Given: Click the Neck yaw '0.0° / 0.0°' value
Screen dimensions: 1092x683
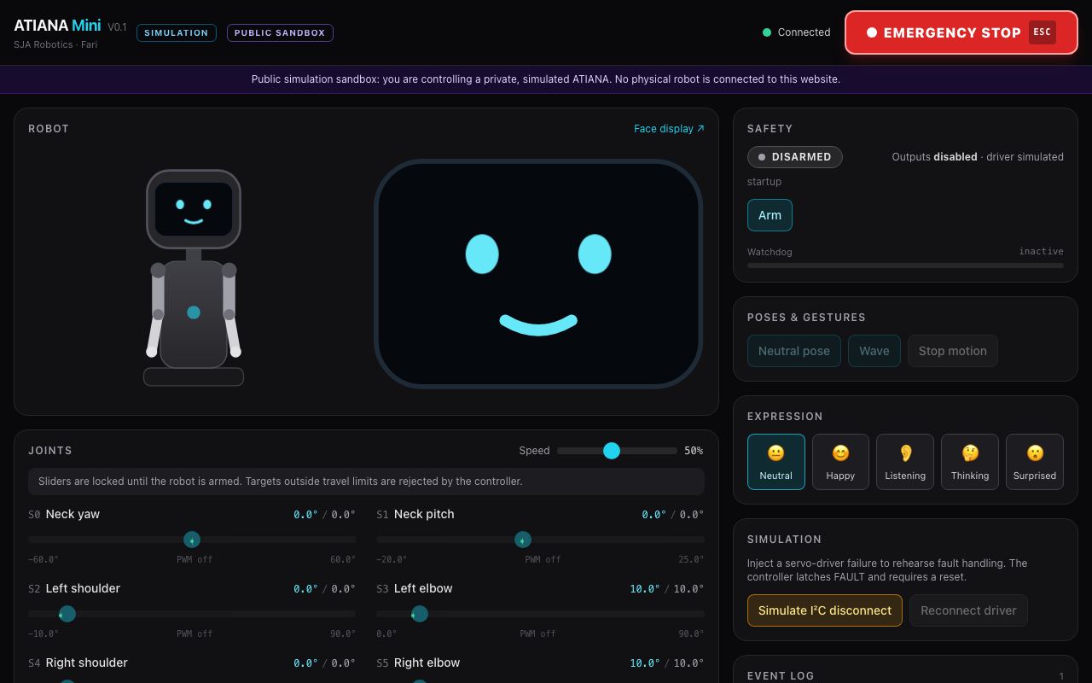Looking at the screenshot, I should point(324,515).
